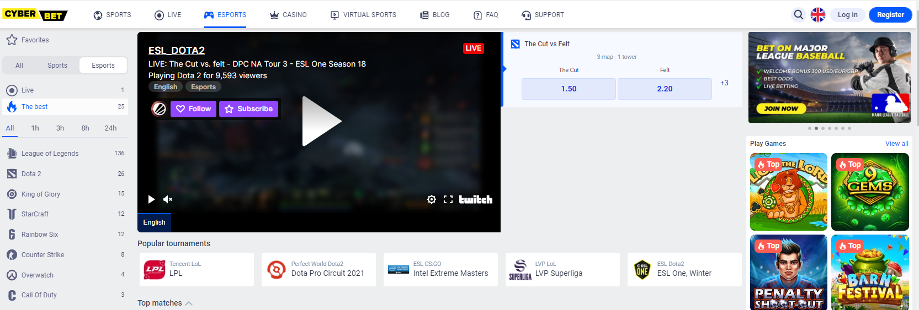Viewport: 919px width, 310px height.
Task: Open the SUPPORT menu item
Action: (543, 15)
